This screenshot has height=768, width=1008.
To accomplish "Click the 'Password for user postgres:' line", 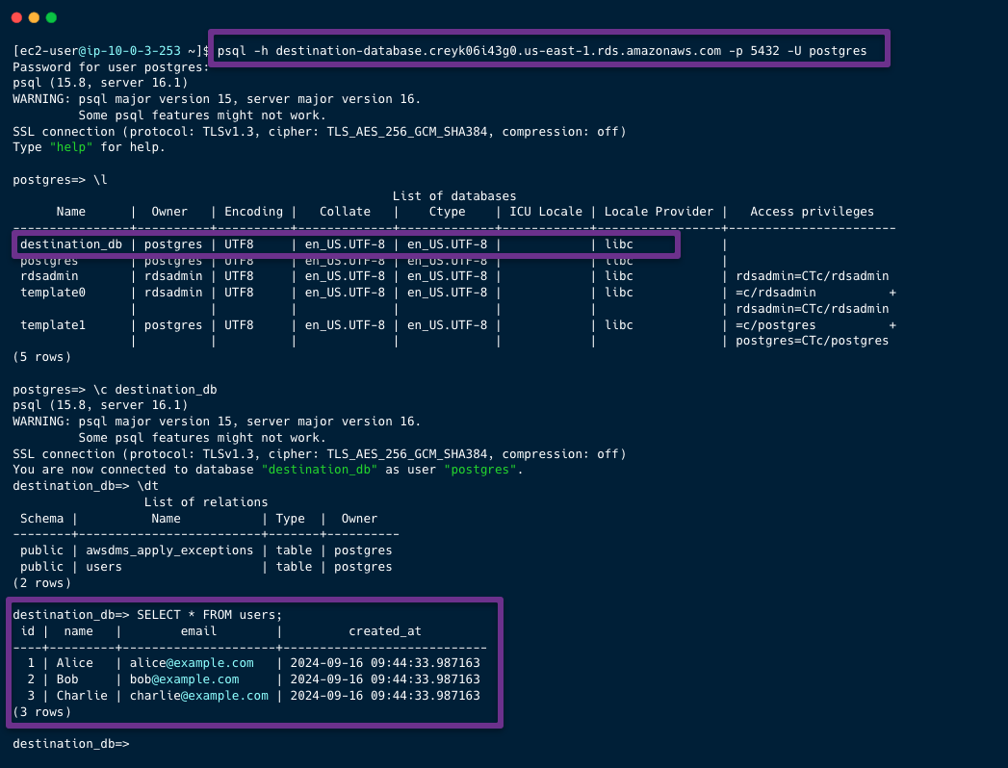I will click(111, 66).
